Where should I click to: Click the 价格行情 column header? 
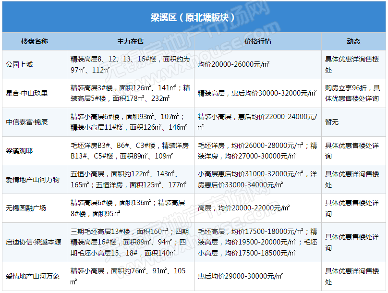pos(258,41)
